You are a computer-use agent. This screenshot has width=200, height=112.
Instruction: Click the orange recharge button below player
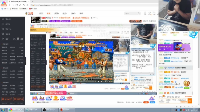146,102
